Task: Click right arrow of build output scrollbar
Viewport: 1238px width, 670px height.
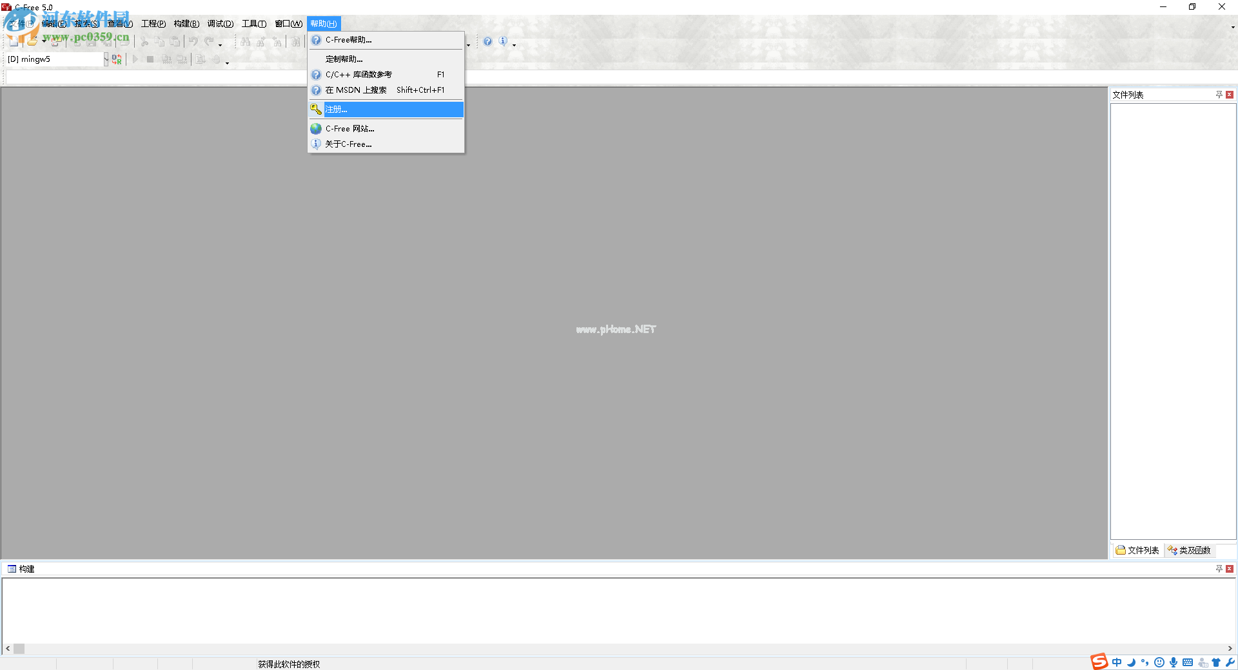Action: [x=1230, y=649]
